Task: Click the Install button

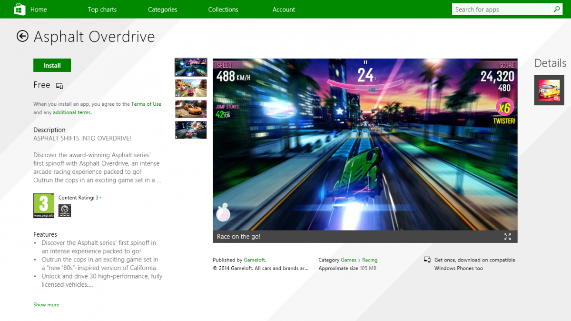Action: 52,65
